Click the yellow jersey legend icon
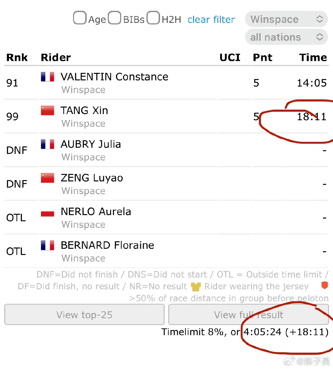 196,287
